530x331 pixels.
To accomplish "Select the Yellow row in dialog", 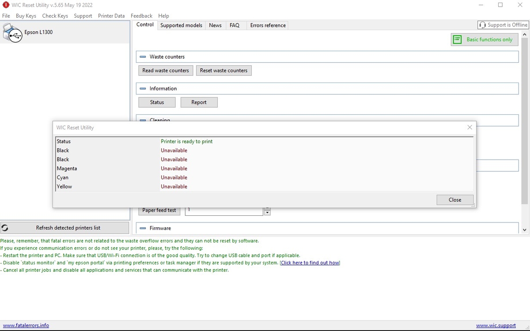I will pyautogui.click(x=265, y=187).
